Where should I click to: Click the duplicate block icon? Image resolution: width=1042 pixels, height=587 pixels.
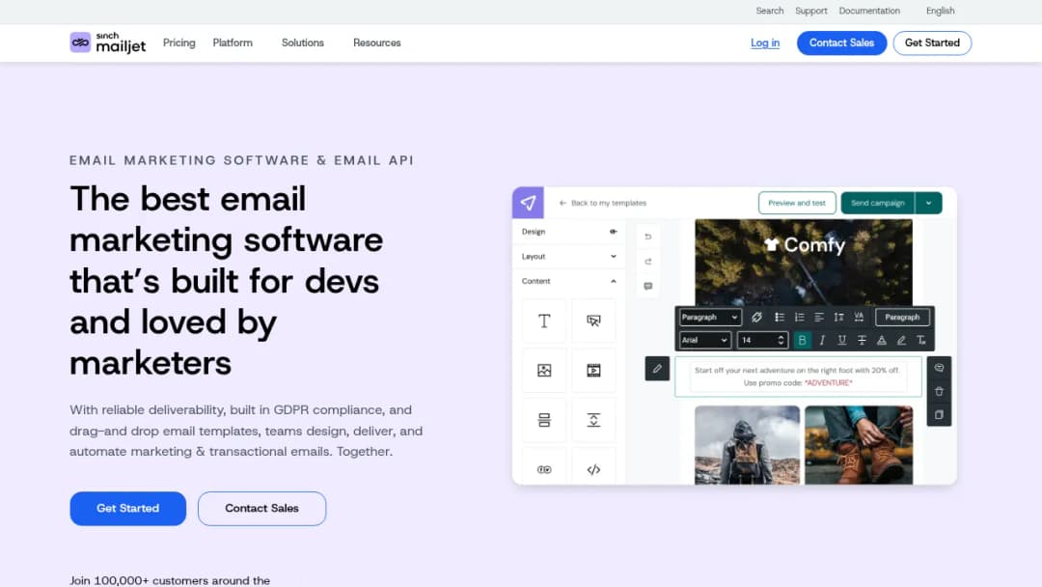[x=939, y=415]
